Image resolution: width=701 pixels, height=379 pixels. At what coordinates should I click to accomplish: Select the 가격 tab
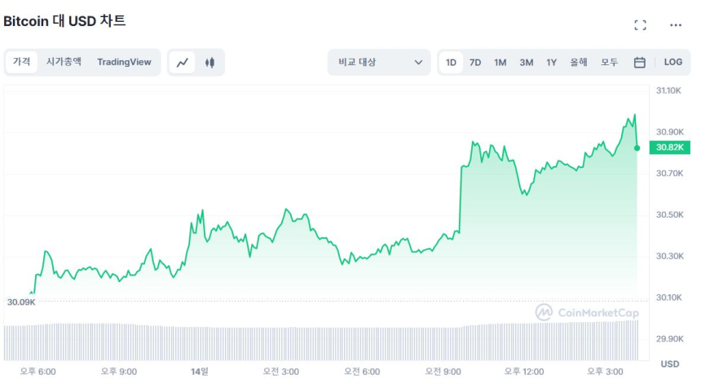[21, 62]
